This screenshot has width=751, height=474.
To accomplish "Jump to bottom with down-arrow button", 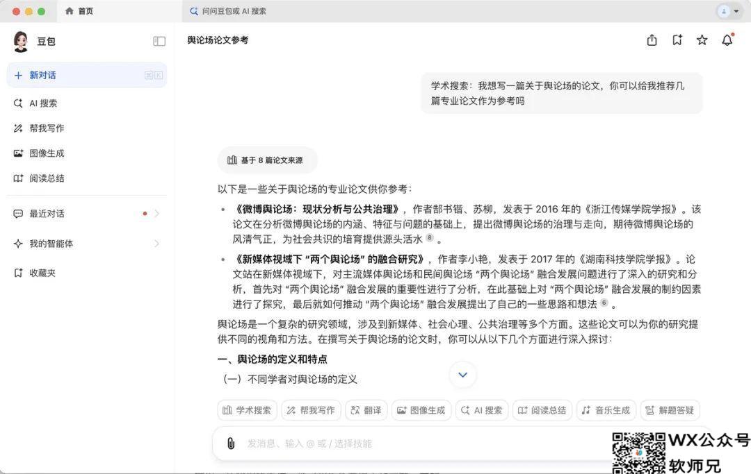I will (462, 375).
